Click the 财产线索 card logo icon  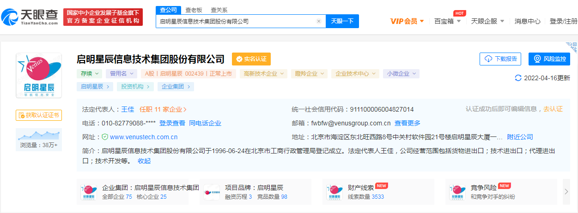335,192
